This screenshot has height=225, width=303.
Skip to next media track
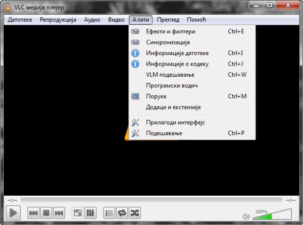[x=59, y=213]
